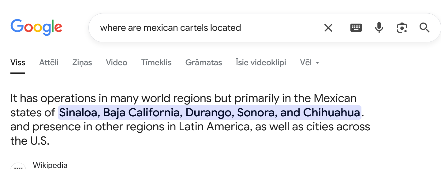Open the Wikipedia source link

point(50,165)
